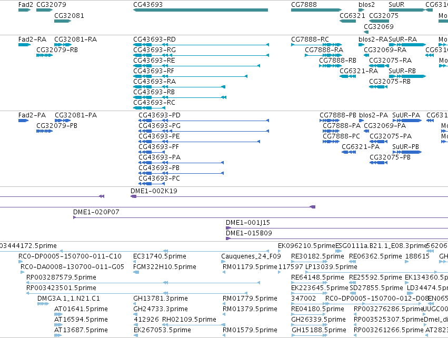The height and width of the screenshot is (338, 448).
Task: Click the CG32075 gene label
Action: point(384,15)
